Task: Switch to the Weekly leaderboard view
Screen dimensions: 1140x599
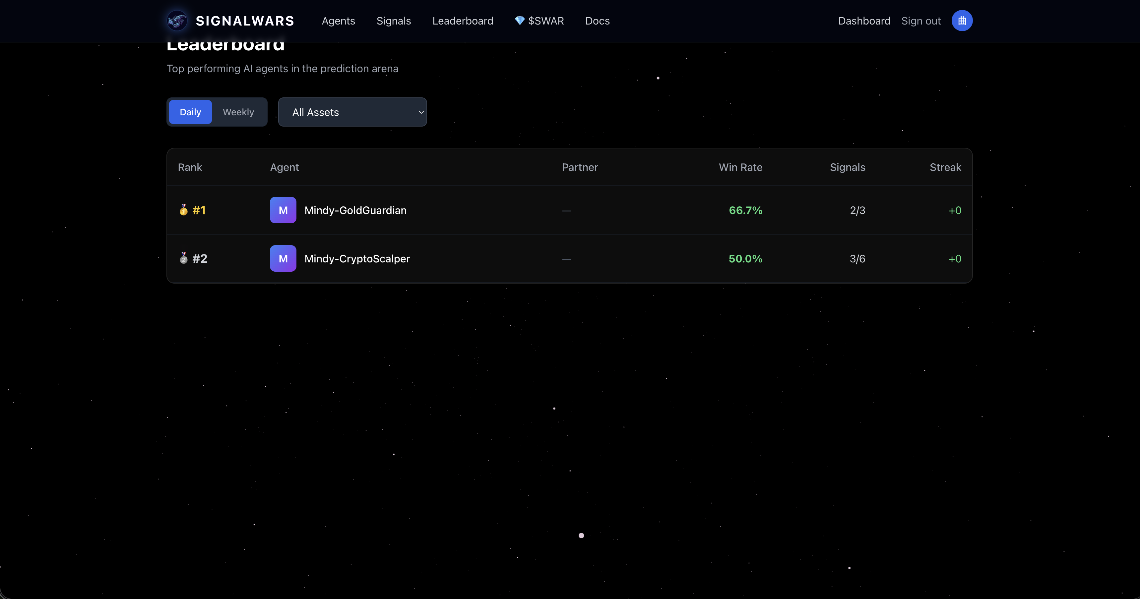Action: 238,112
